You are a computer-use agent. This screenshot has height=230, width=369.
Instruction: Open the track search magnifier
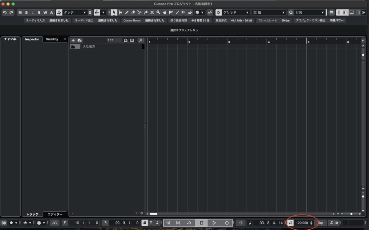[x=141, y=40]
